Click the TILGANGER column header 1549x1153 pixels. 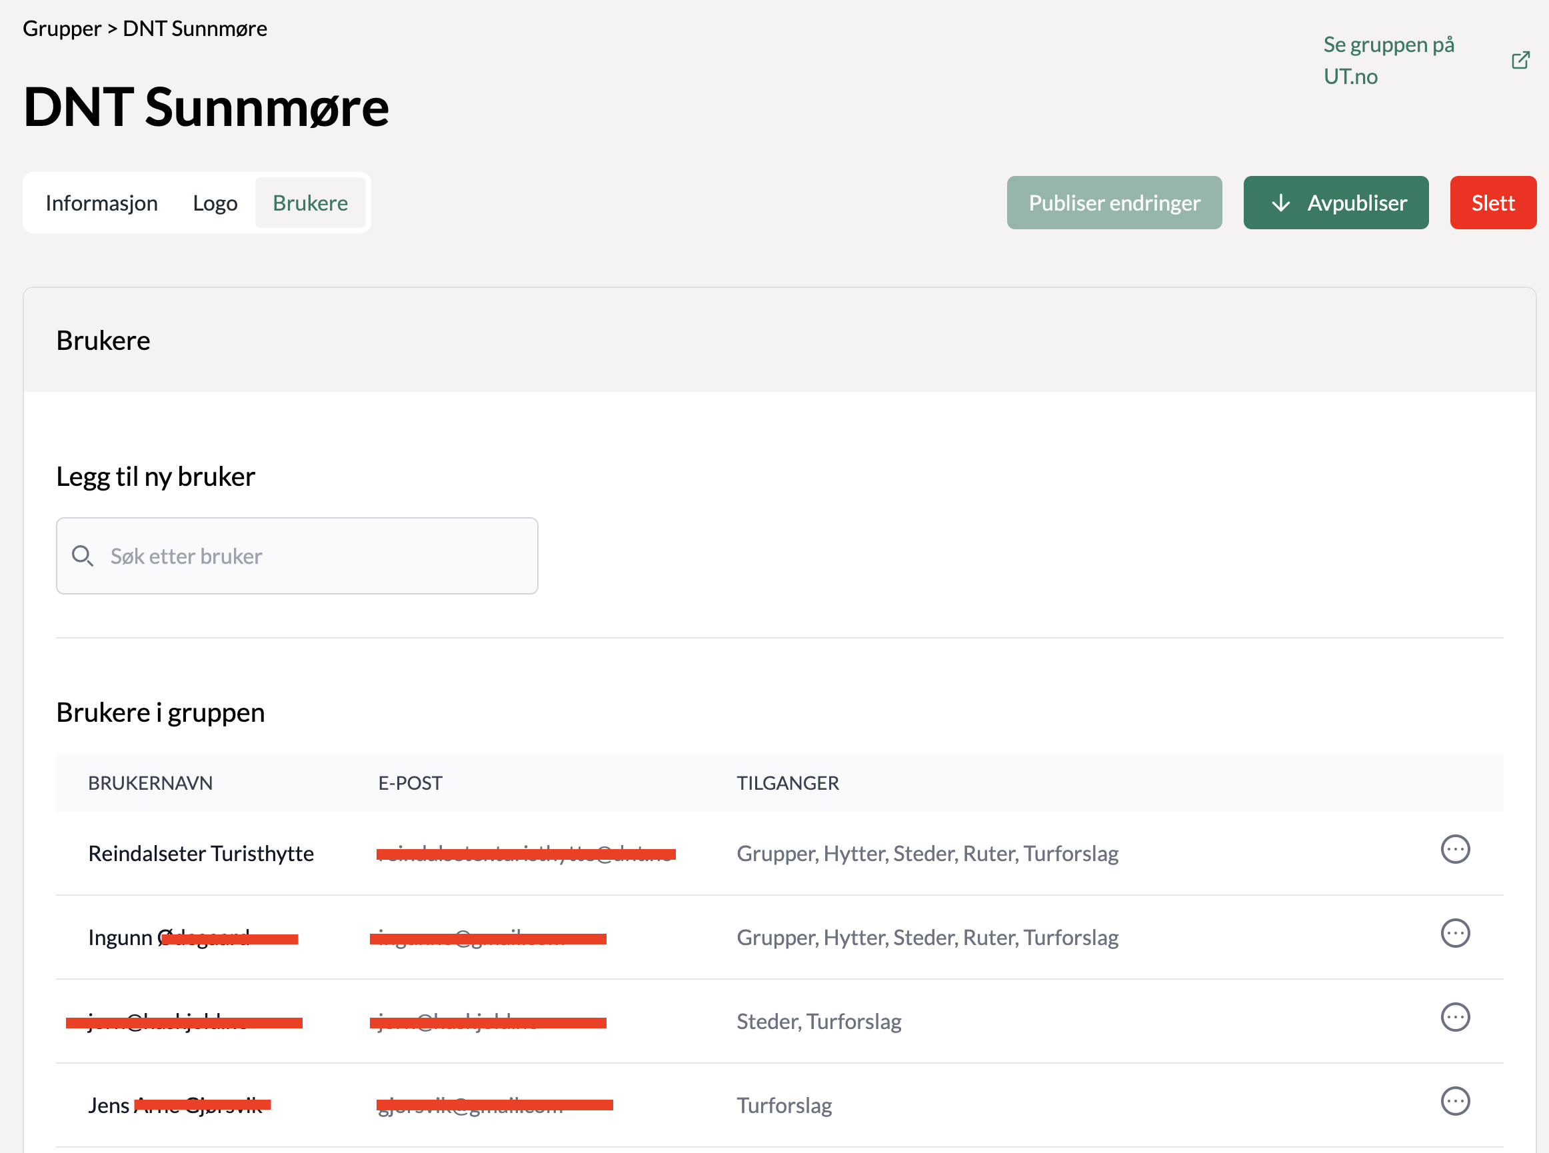coord(787,783)
